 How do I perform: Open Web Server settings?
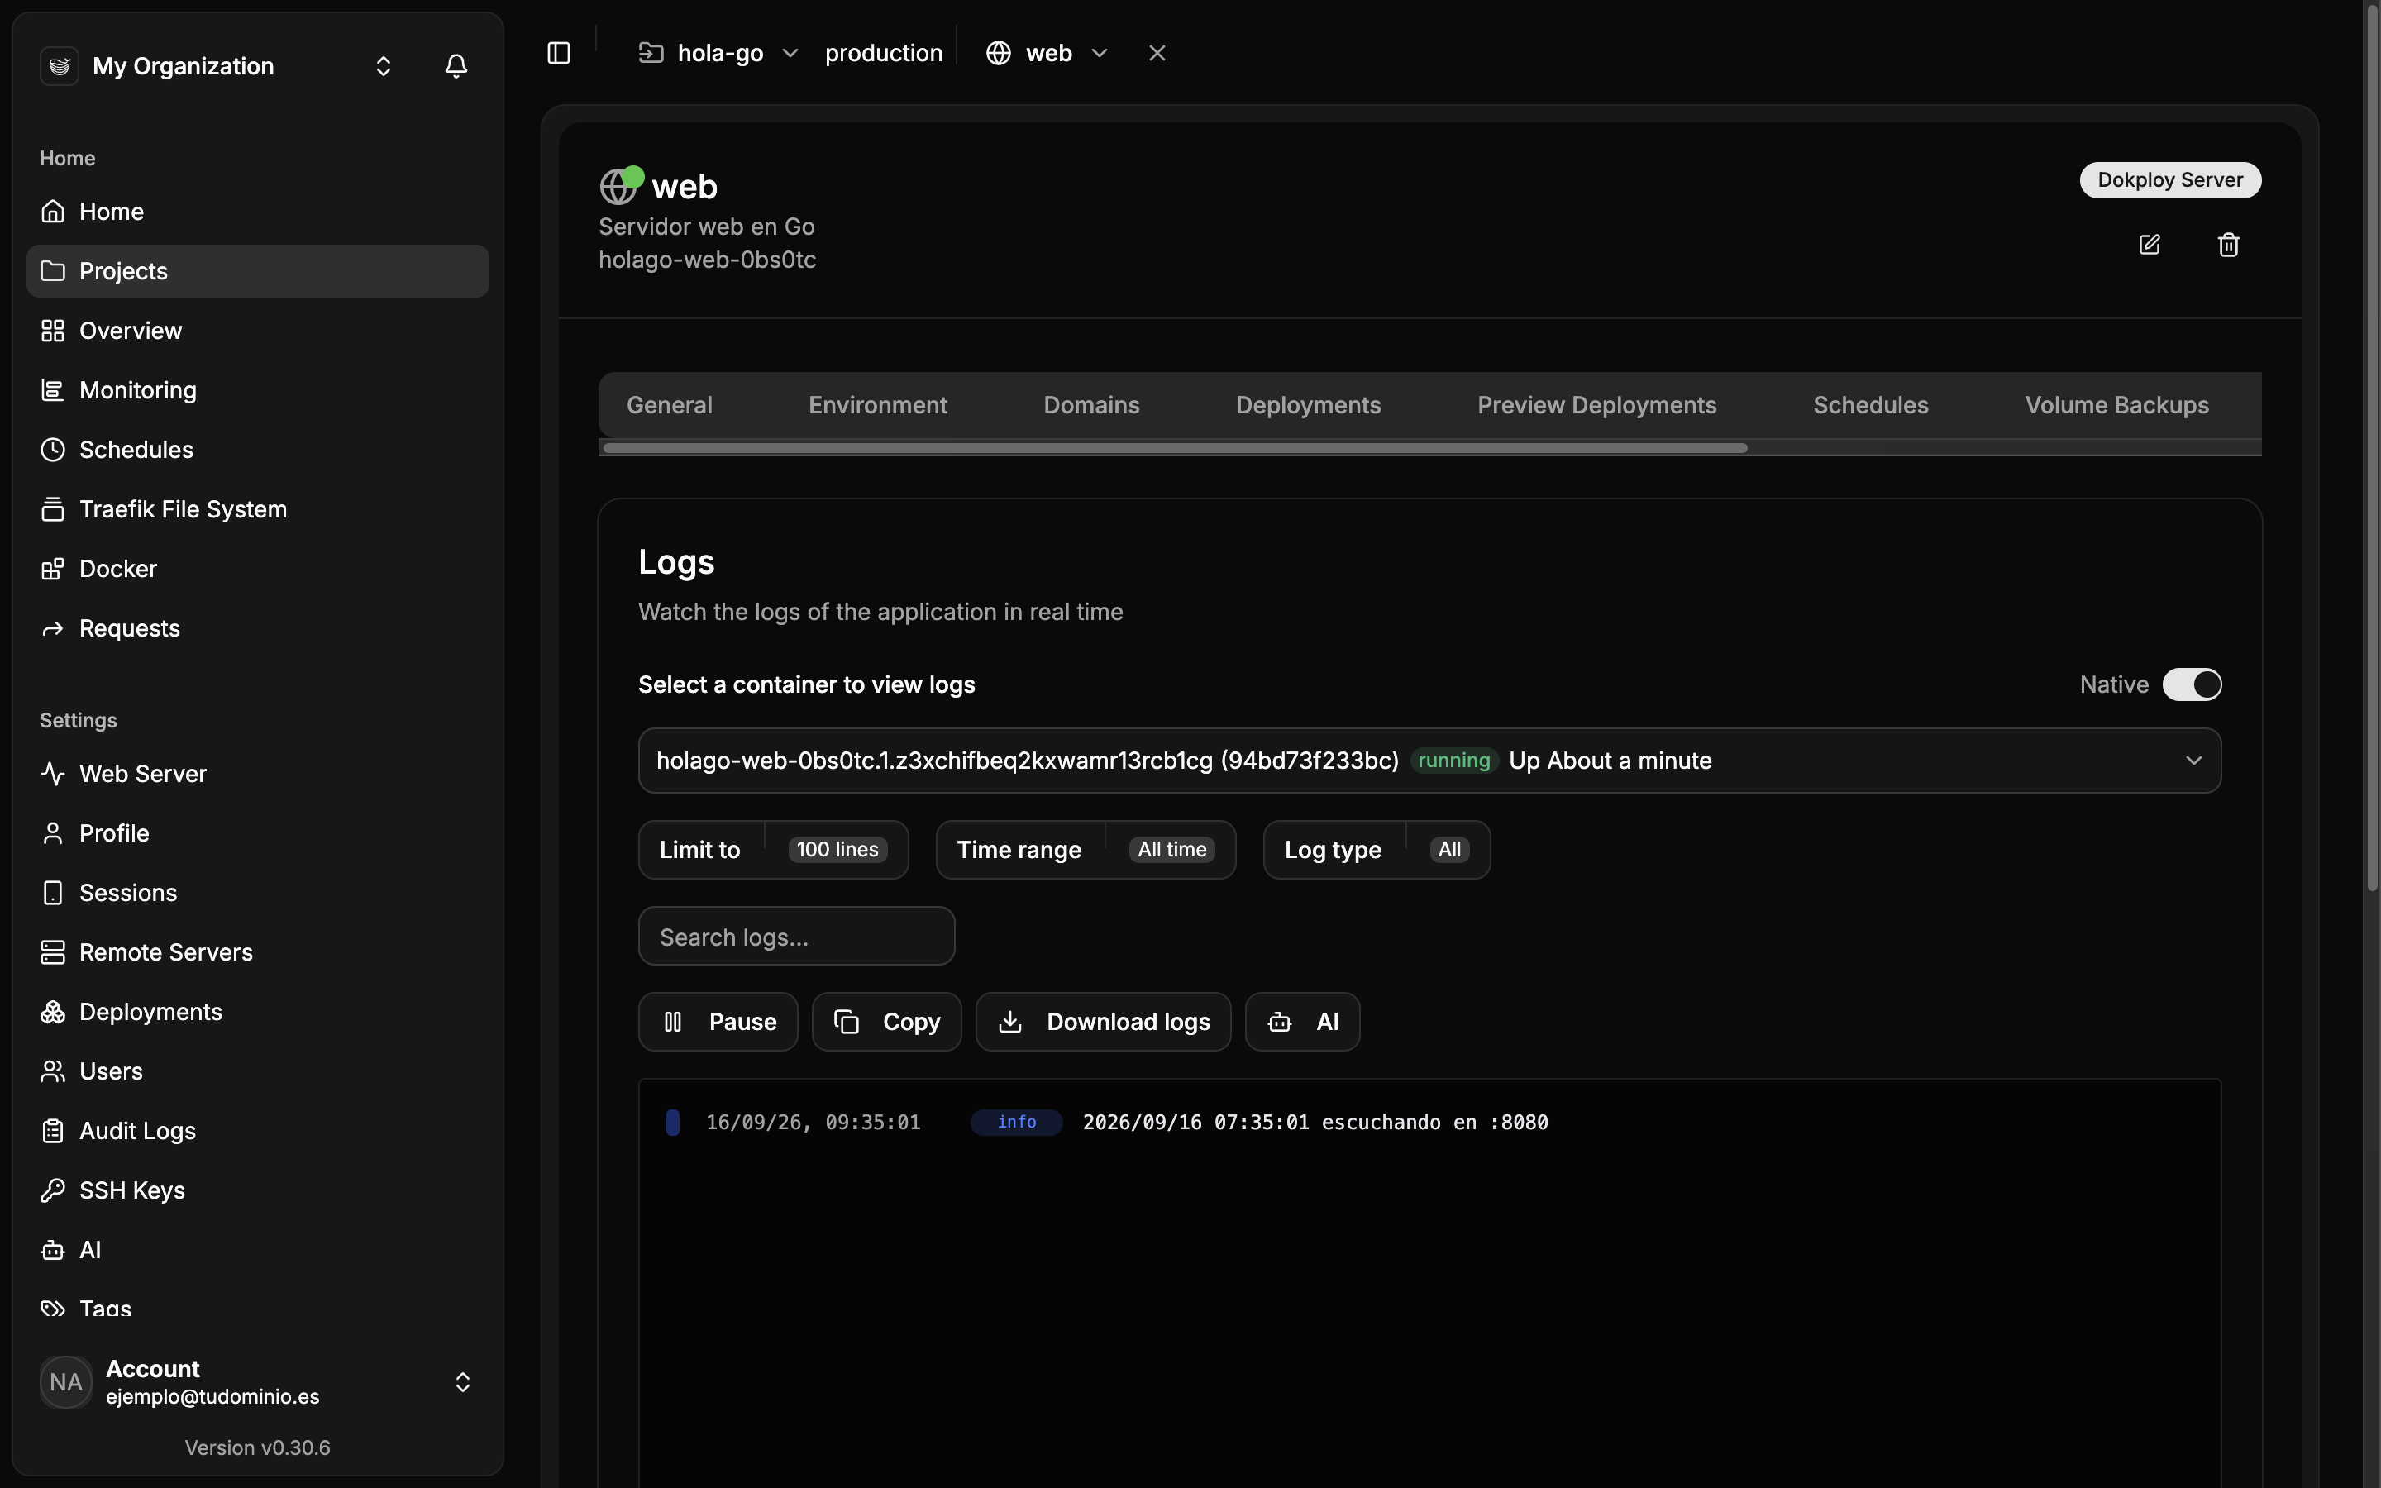tap(257, 774)
